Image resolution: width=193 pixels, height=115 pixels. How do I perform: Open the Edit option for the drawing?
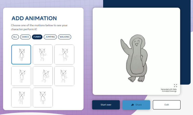pos(167,105)
